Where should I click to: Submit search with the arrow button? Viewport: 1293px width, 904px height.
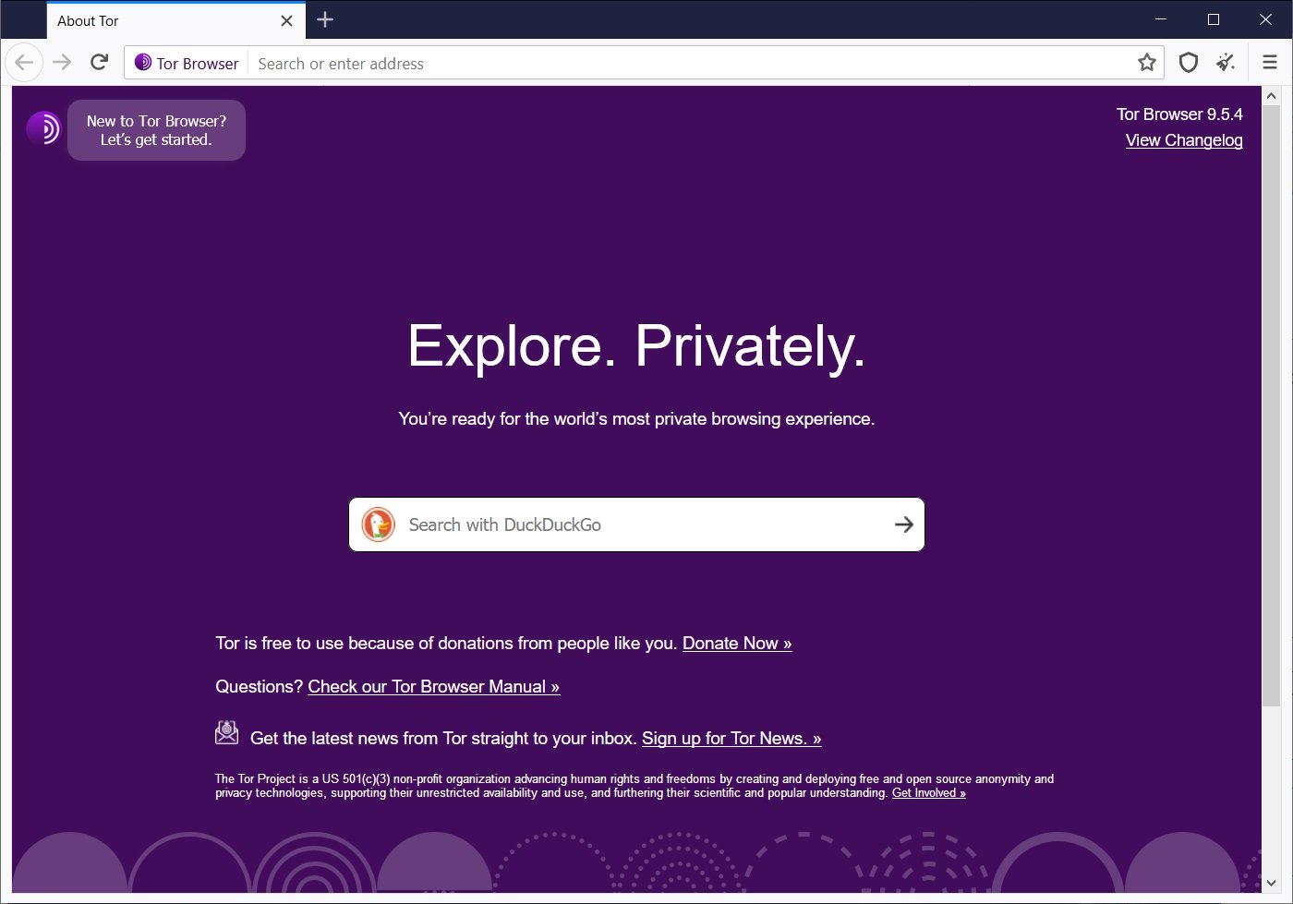click(x=903, y=524)
